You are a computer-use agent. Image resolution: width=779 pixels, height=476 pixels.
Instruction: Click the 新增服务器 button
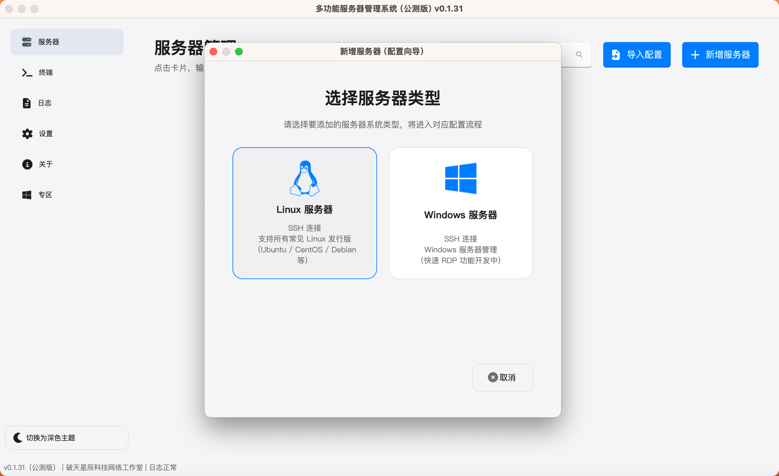[720, 54]
